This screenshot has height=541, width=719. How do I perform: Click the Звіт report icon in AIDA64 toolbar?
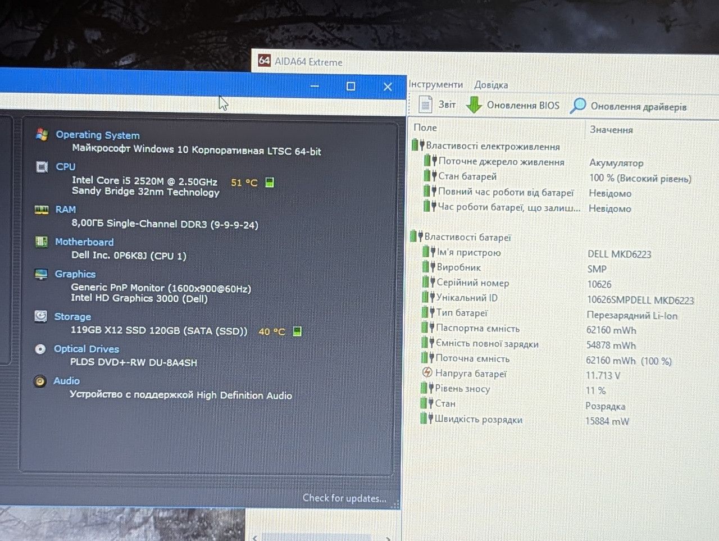[426, 104]
